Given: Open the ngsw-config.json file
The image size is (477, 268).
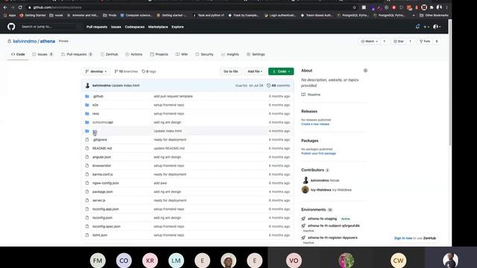Looking at the screenshot, I should click(x=106, y=183).
